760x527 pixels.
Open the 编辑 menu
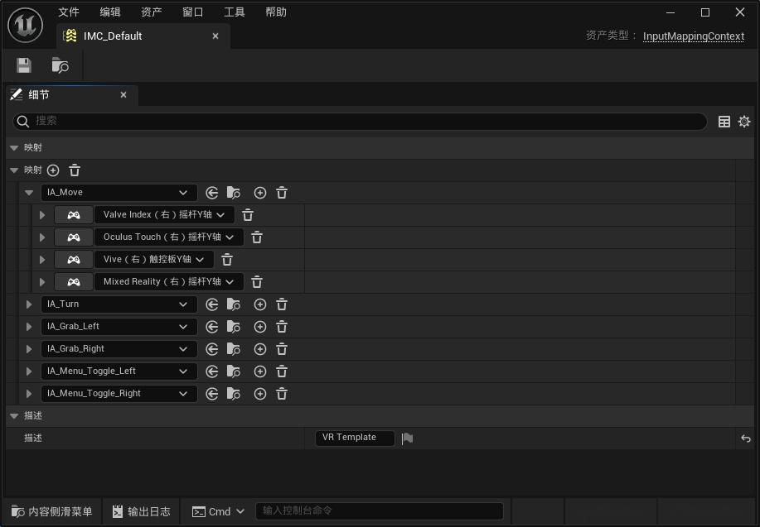109,12
